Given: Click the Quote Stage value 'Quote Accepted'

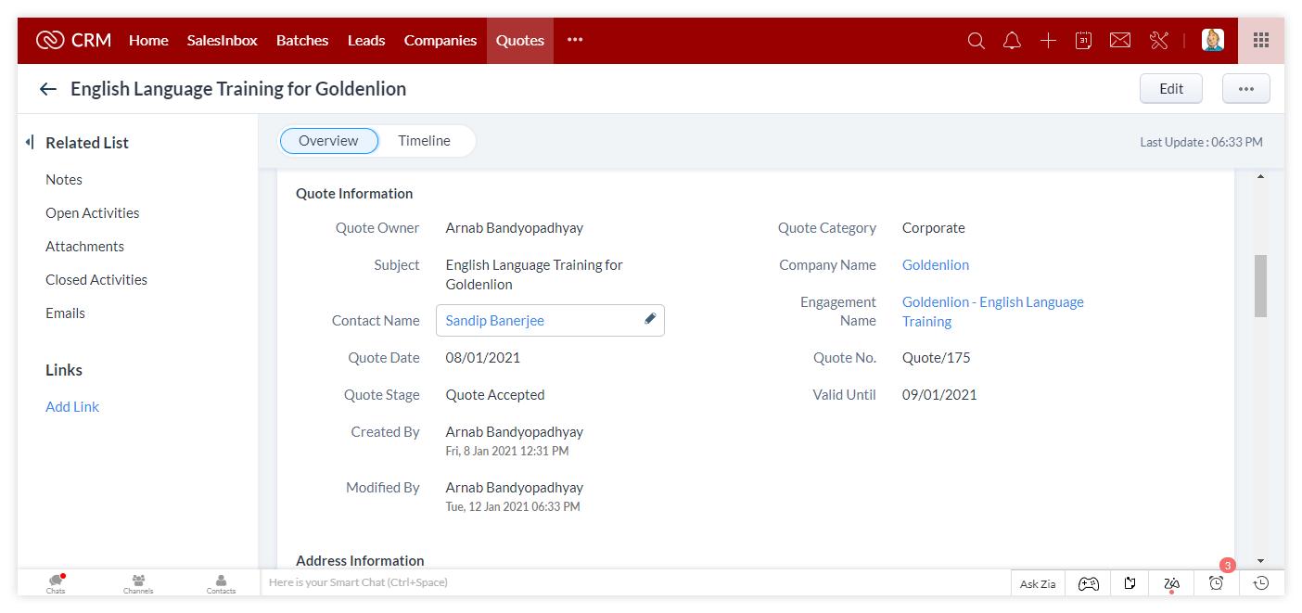Looking at the screenshot, I should 495,395.
